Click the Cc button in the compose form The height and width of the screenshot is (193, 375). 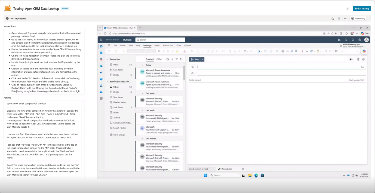tap(192, 73)
